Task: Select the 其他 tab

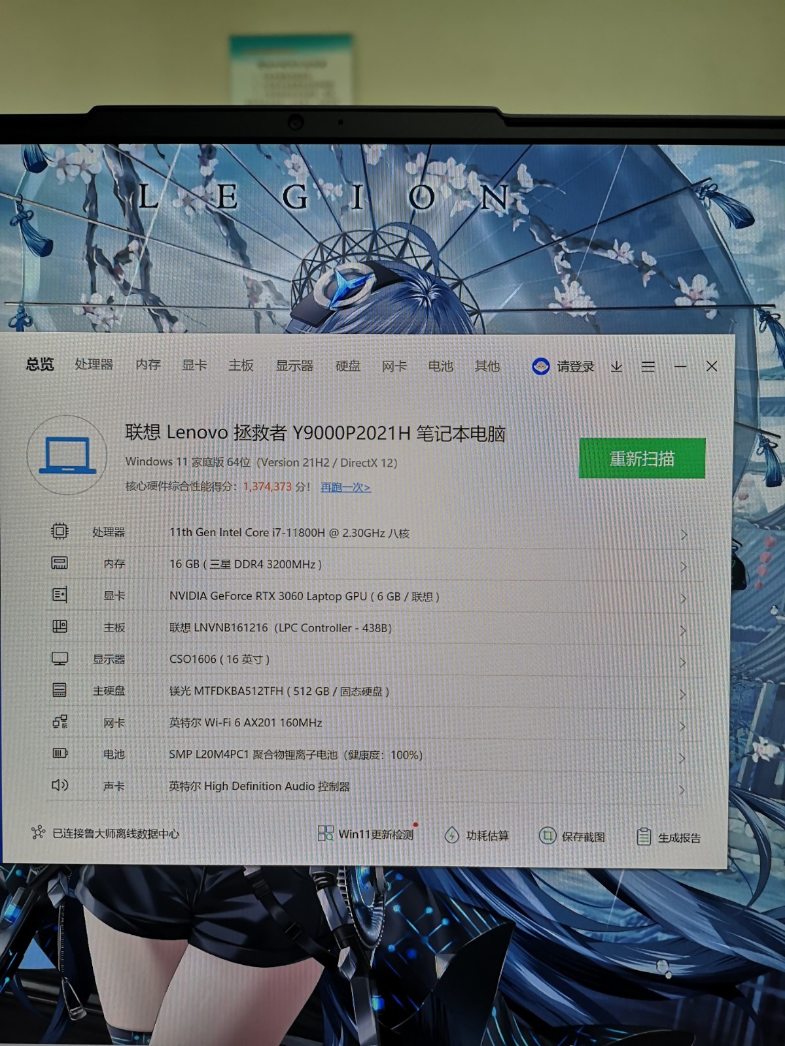Action: point(487,366)
